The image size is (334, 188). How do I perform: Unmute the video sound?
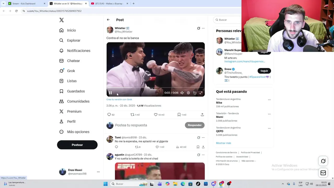(182, 93)
